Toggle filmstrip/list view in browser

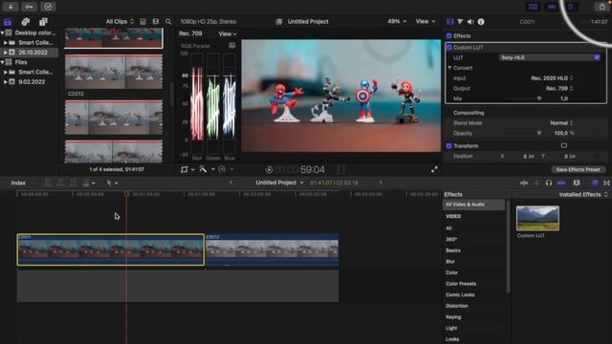tap(142, 22)
